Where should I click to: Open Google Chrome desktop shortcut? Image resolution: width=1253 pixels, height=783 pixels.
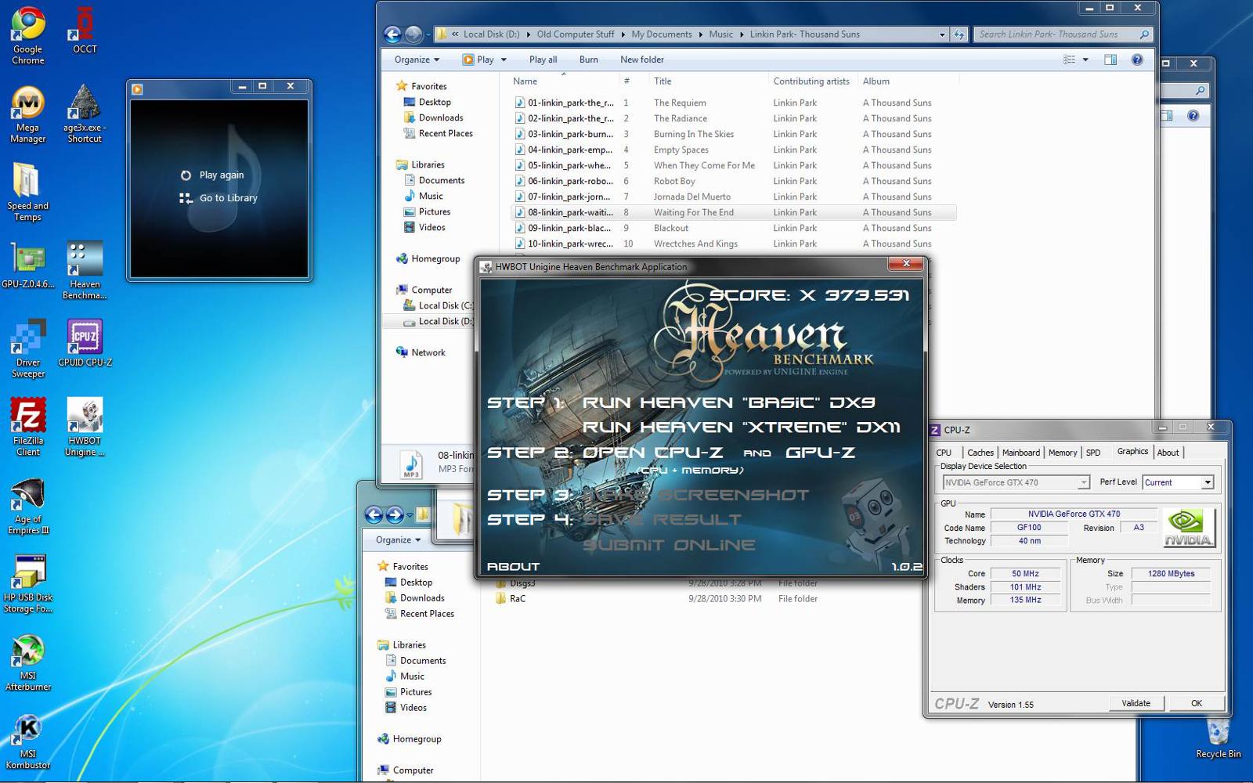[x=27, y=35]
